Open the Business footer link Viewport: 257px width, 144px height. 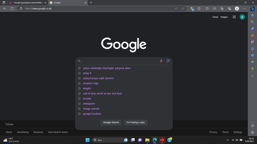pyautogui.click(x=38, y=132)
